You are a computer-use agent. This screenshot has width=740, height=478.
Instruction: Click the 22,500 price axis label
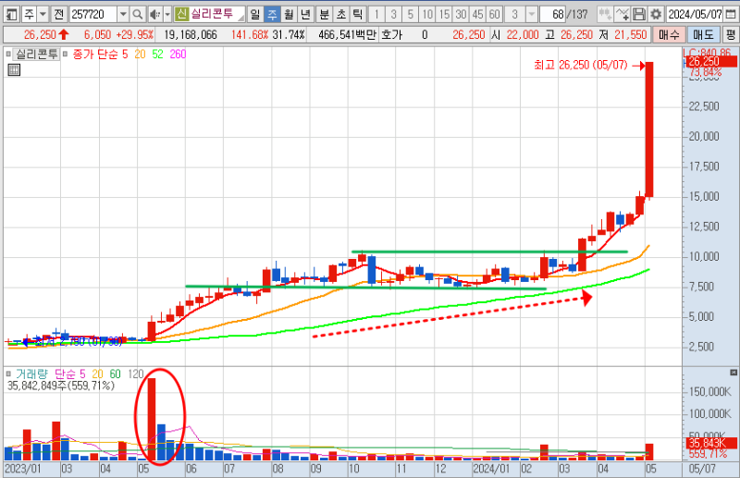(x=704, y=106)
